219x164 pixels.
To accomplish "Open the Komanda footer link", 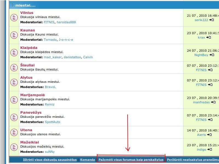I will click(x=88, y=160).
